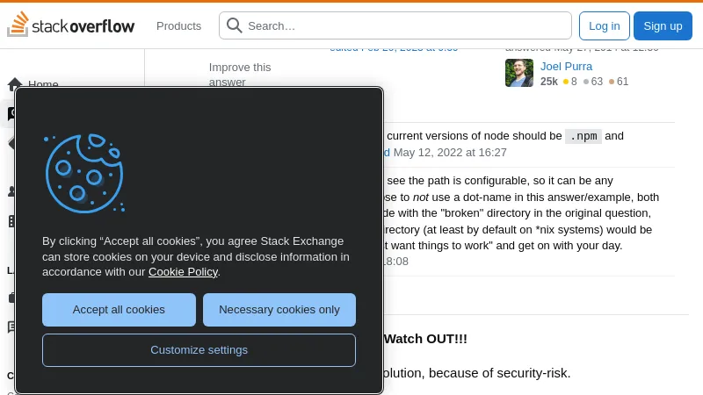703x395 pixels.
Task: Click the silver badge dot beside 63
Action: click(586, 82)
